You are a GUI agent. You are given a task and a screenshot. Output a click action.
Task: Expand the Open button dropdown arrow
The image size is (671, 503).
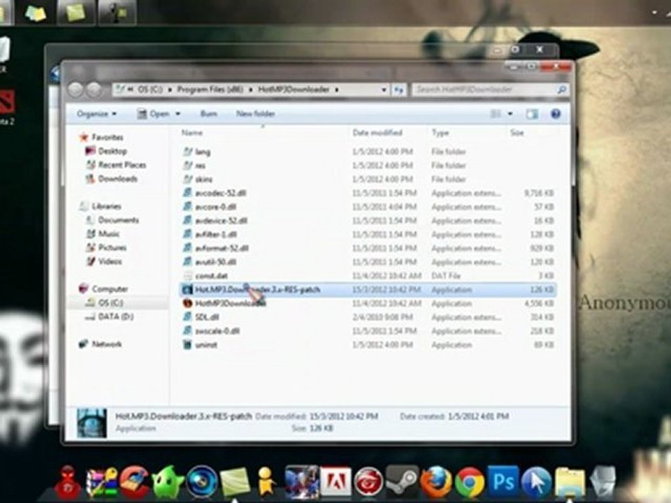coord(178,114)
